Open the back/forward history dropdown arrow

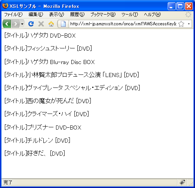[22, 24]
